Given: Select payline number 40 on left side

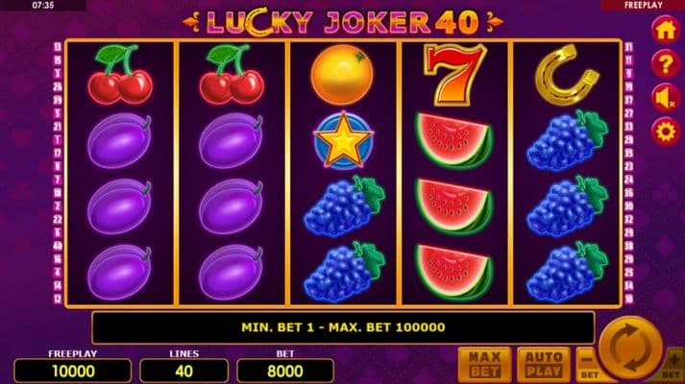Looking at the screenshot, I should [58, 246].
